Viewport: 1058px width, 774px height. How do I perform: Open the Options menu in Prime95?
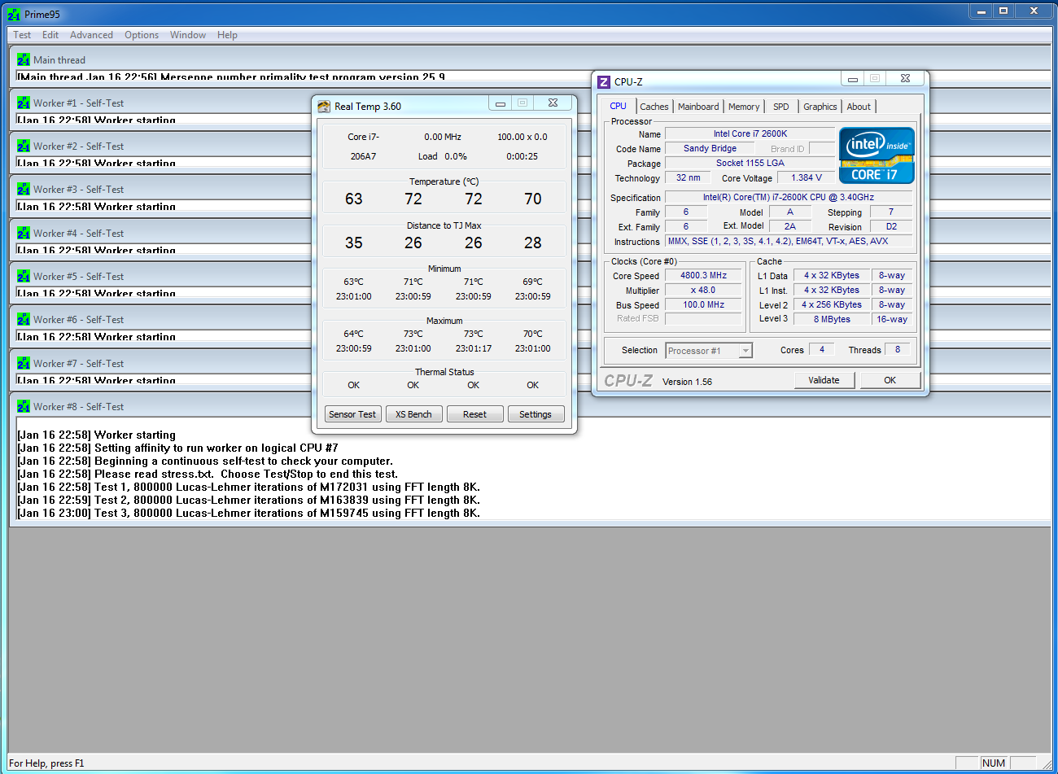[x=142, y=35]
